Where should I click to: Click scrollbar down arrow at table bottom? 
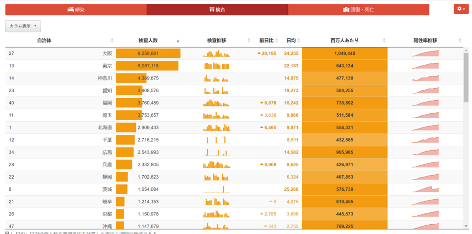466,226
